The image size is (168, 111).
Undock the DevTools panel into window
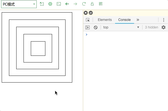(x=91, y=13)
